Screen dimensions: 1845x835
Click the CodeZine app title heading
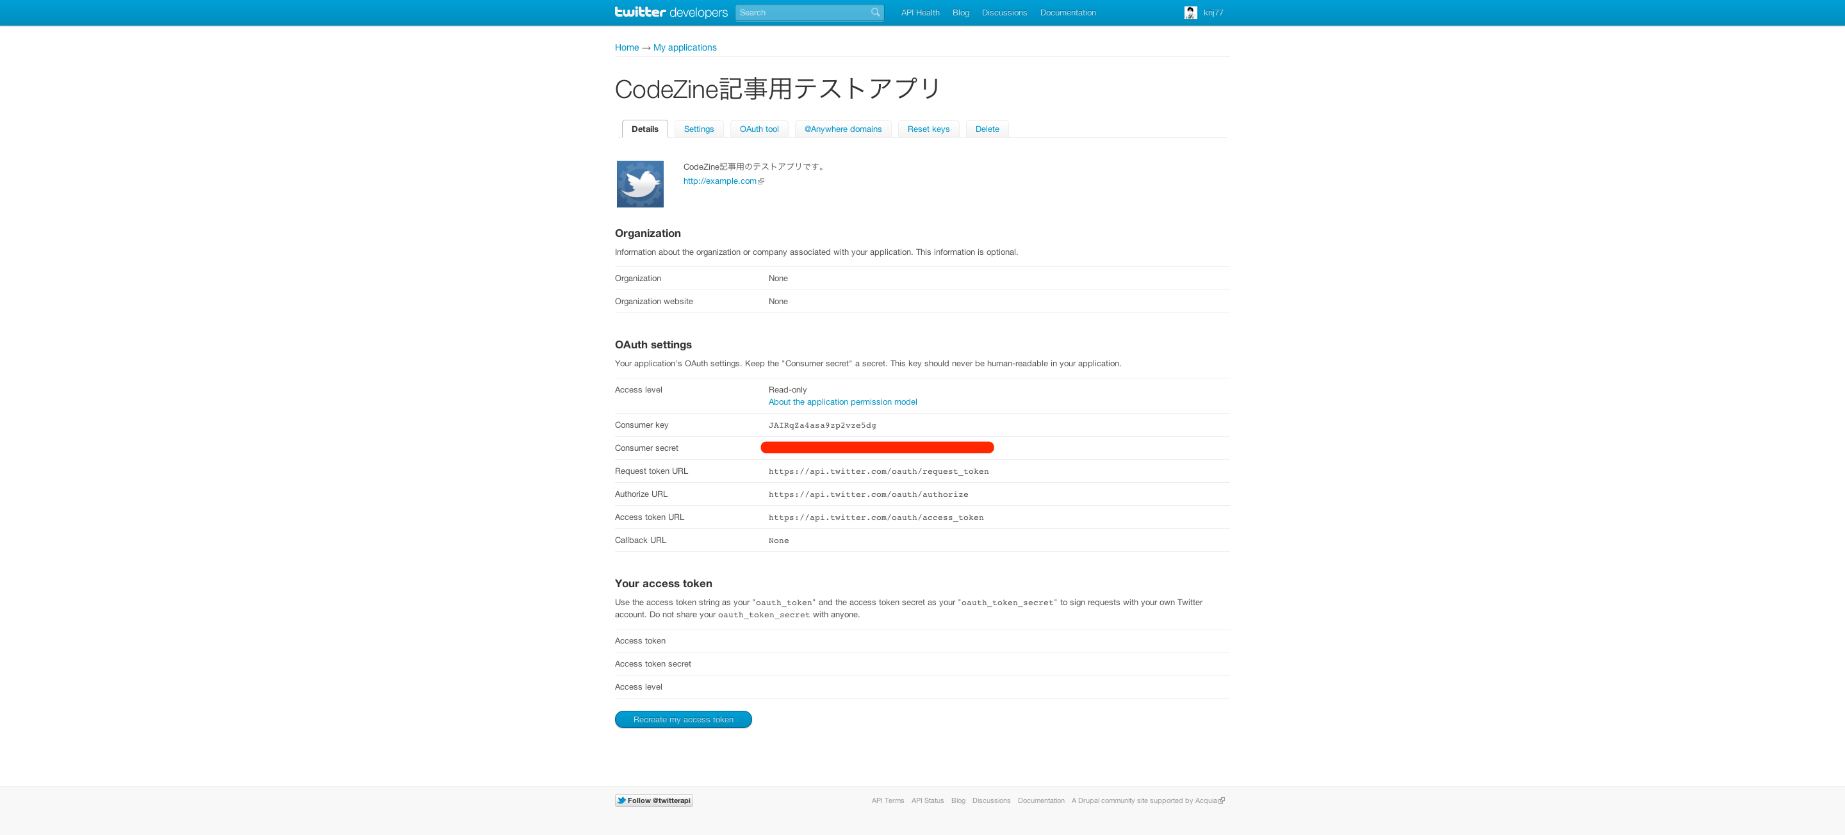[777, 89]
